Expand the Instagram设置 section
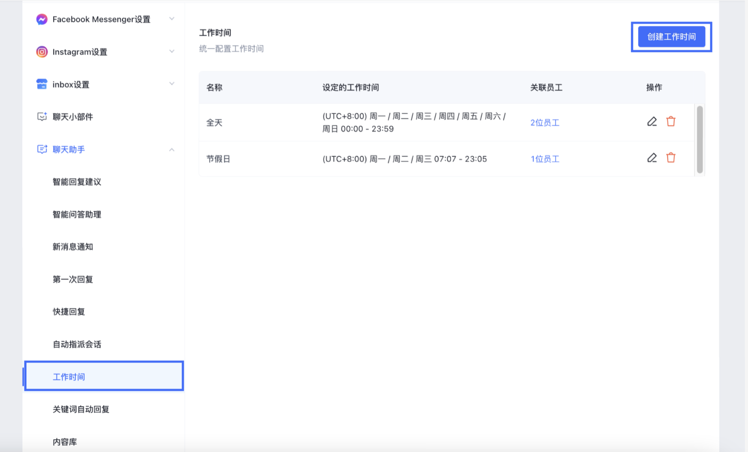 (172, 51)
